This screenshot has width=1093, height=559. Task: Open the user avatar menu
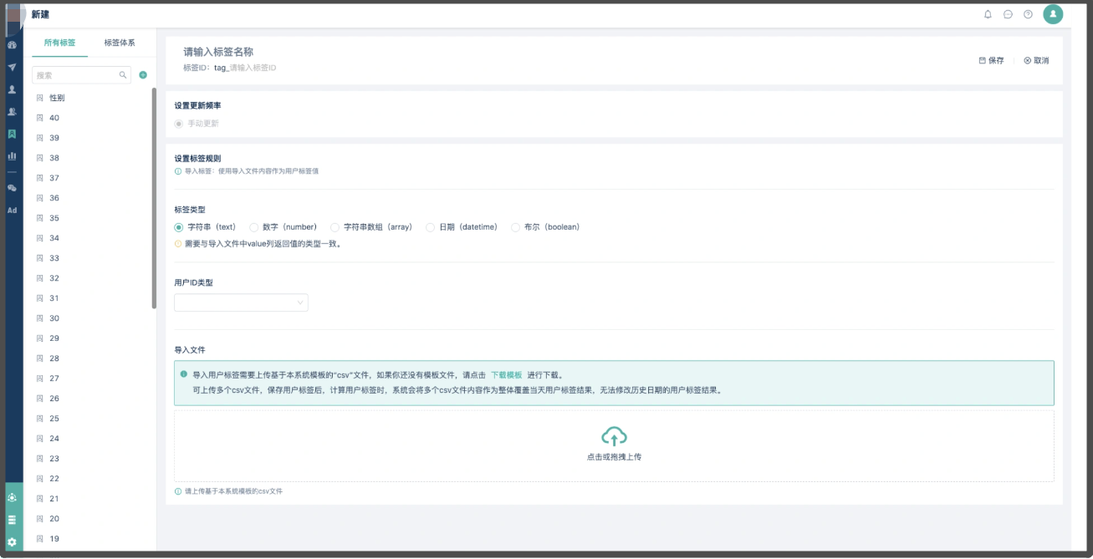[1053, 14]
